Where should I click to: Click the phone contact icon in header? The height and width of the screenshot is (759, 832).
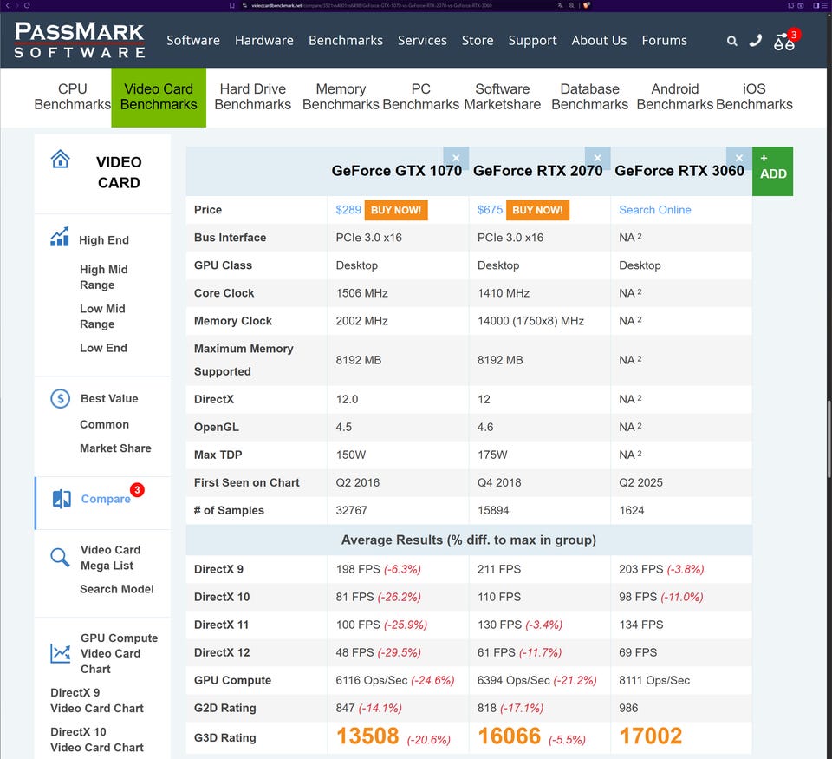pos(756,40)
